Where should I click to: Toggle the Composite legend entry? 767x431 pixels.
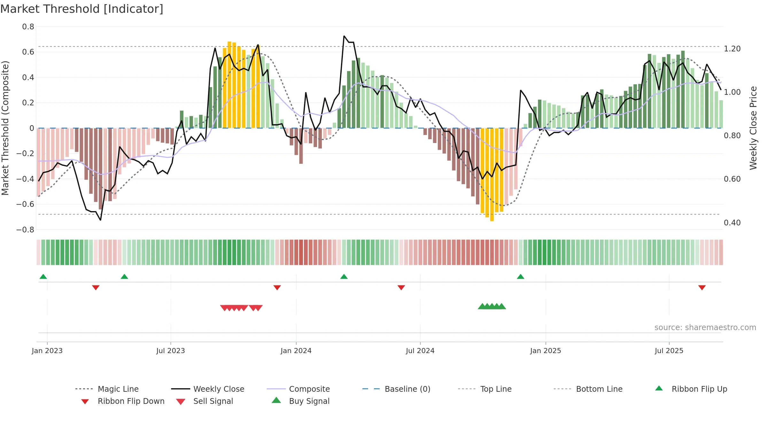pyautogui.click(x=298, y=389)
